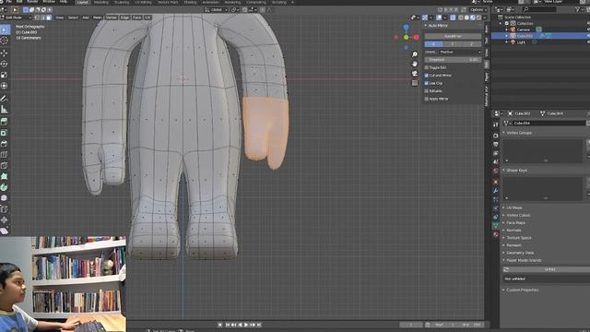Open the Options dropdown in the header
The image size is (590, 332).
pos(478,10)
